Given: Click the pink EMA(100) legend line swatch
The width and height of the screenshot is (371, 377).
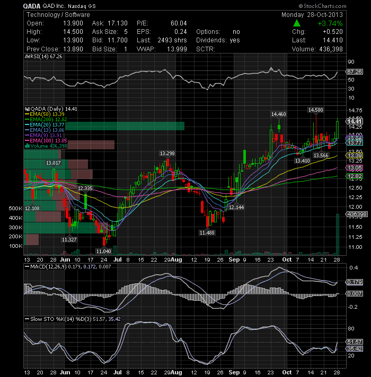Looking at the screenshot, I should [27, 141].
